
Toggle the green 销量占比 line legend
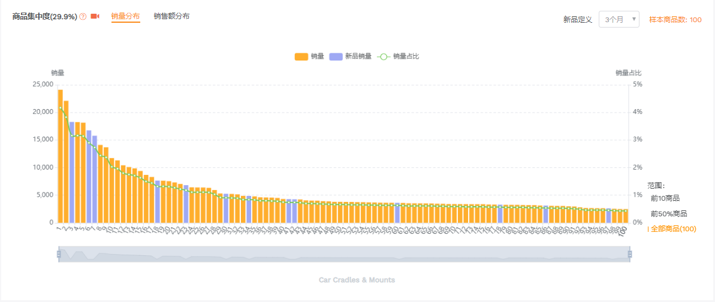pos(398,56)
